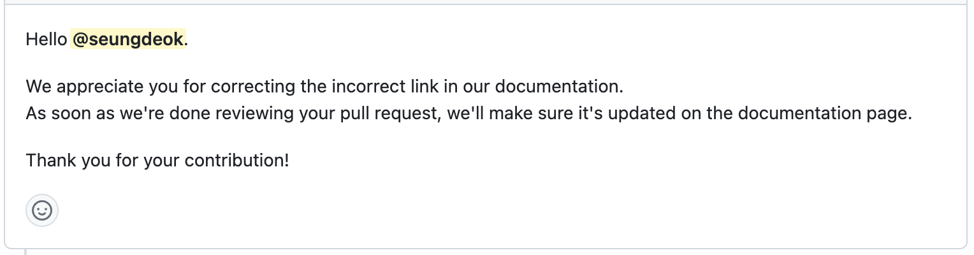974x255 pixels.
Task: Click the period after the @seungdeok mention
Action: click(x=186, y=41)
